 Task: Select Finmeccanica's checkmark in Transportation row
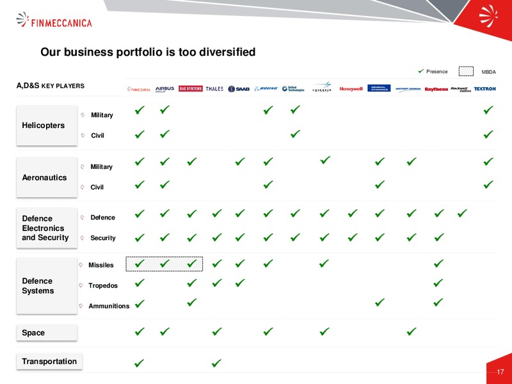point(139,363)
